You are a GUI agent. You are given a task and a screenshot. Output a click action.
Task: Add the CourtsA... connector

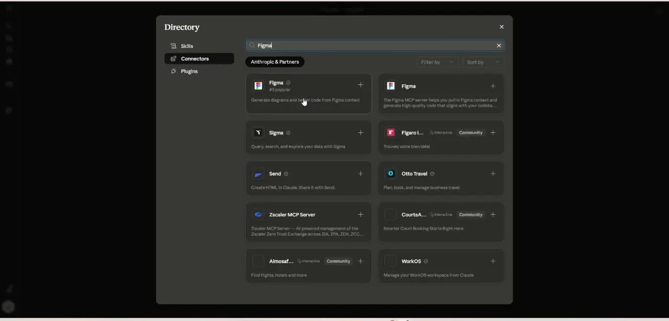tap(493, 214)
